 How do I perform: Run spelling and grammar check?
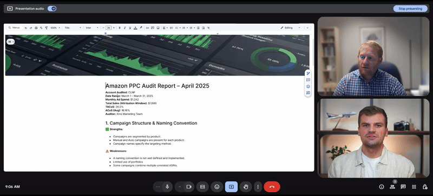(x=41, y=28)
